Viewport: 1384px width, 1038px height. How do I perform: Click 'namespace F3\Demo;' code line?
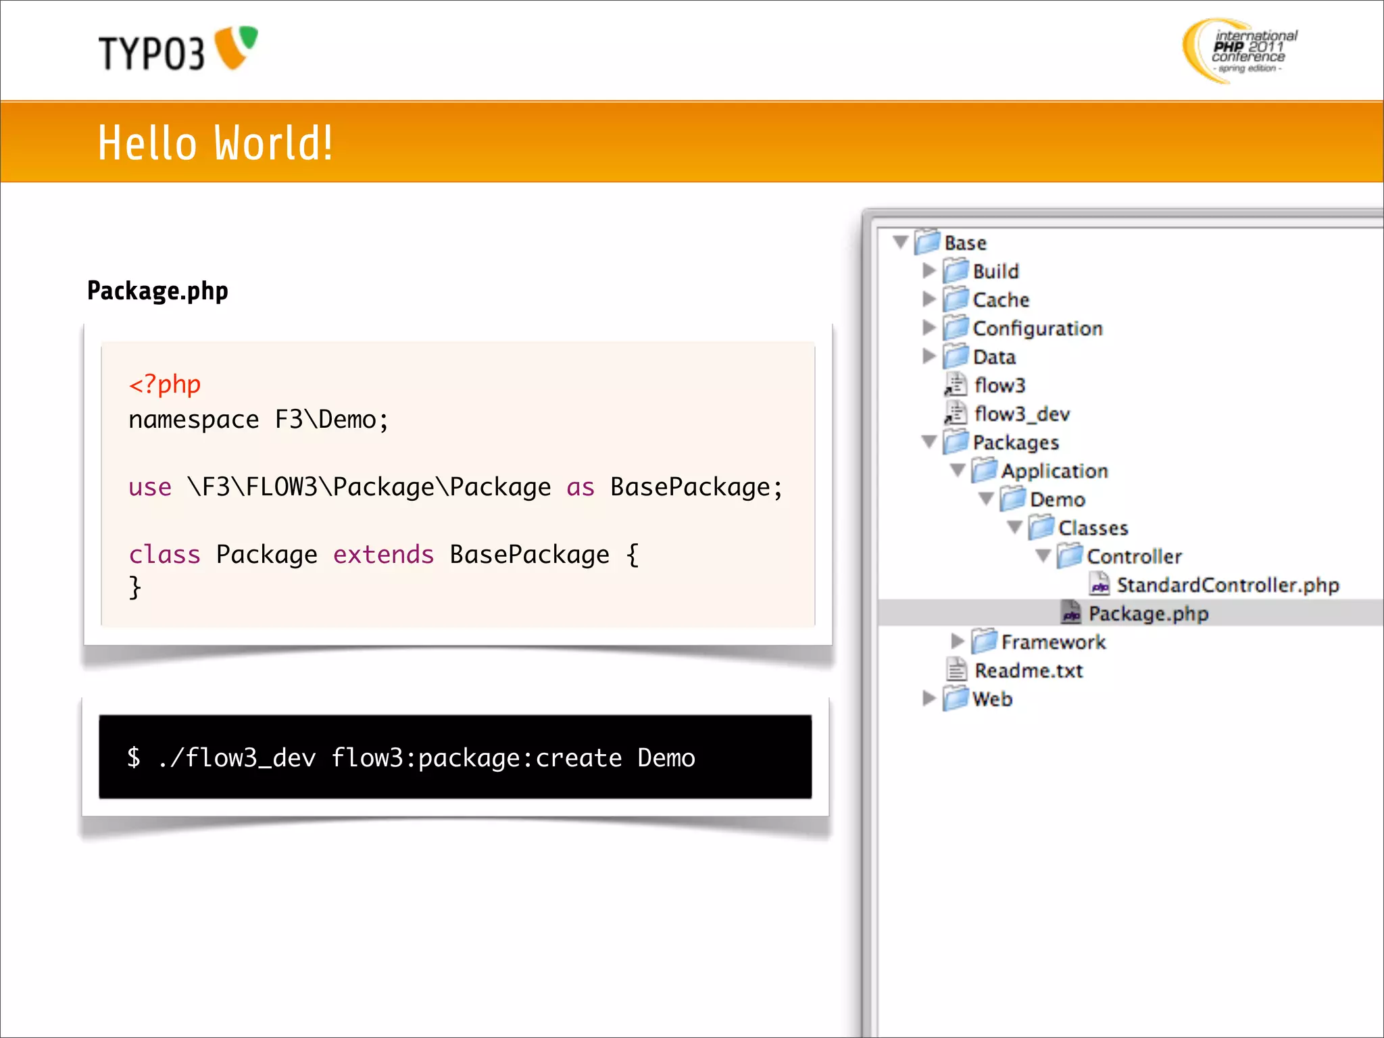259,420
